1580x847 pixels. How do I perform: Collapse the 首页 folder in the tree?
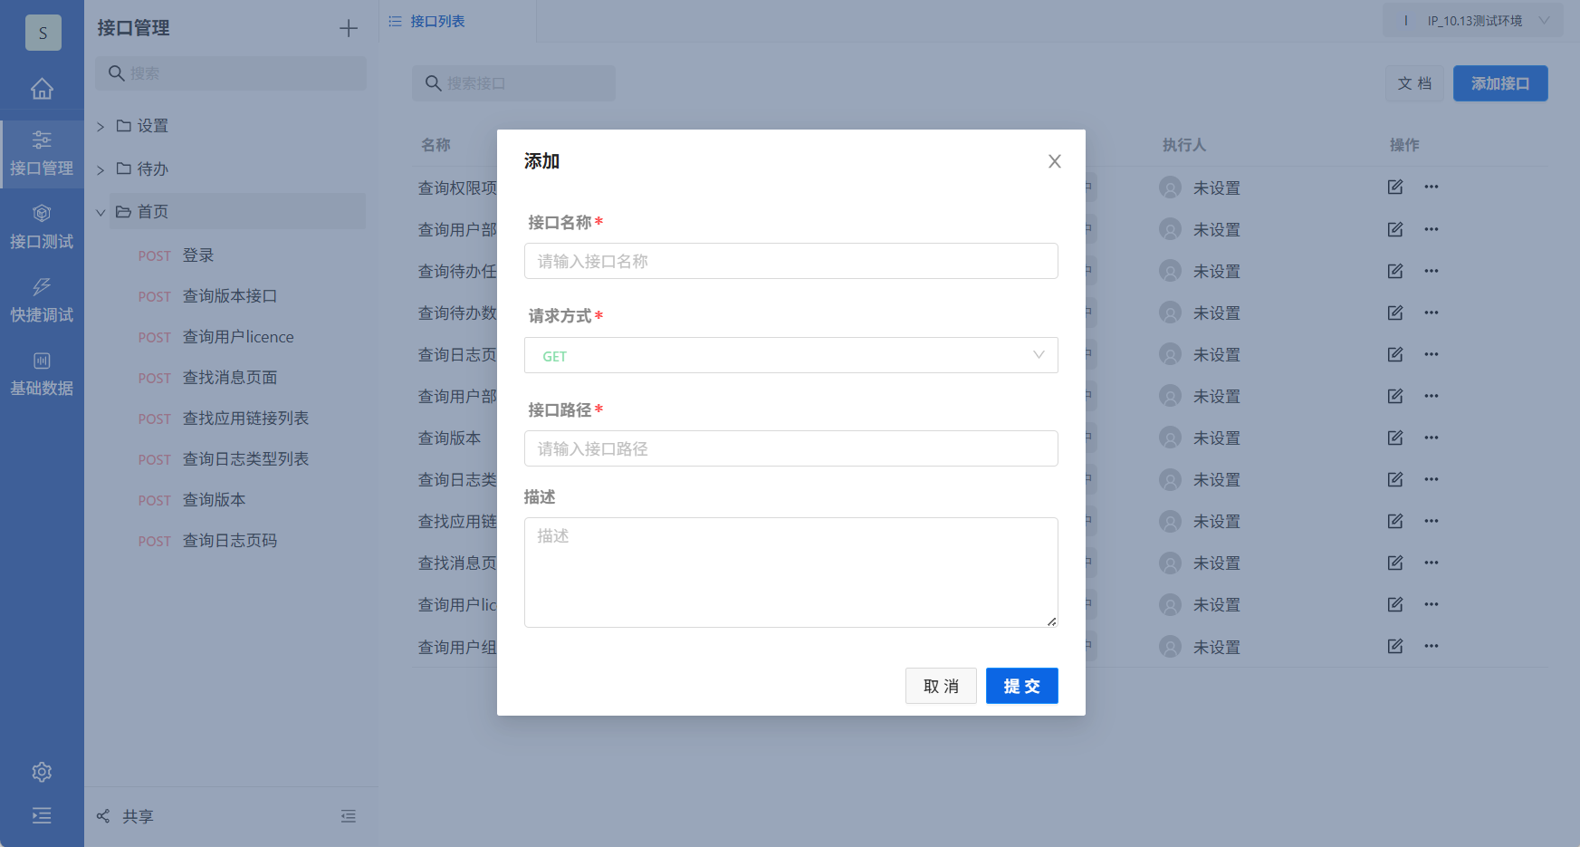tap(101, 211)
